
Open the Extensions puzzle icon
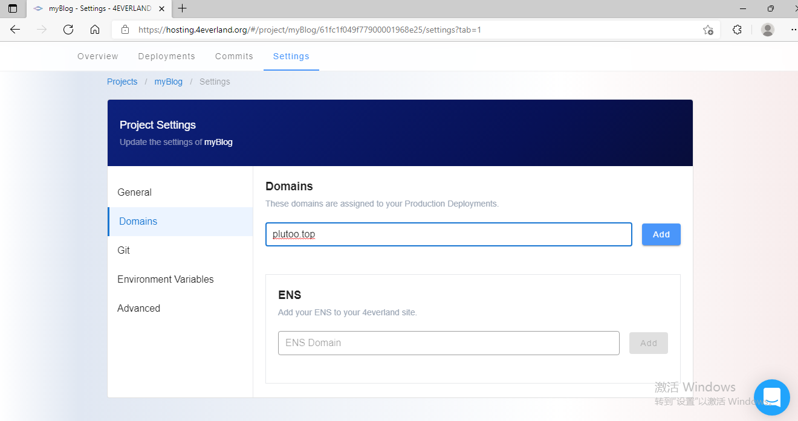click(737, 30)
